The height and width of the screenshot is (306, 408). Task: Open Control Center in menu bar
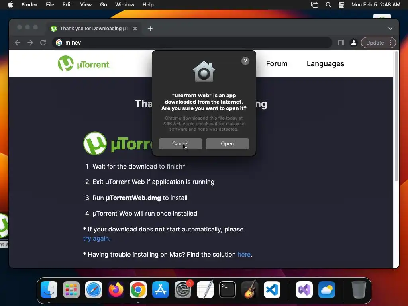341,5
